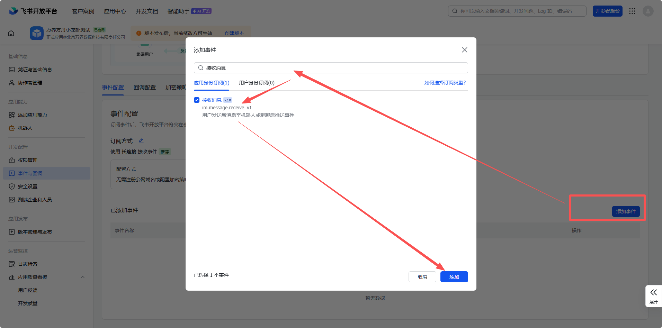Select the 应用身份订阅(1) tab
Screen dimensions: 662x328
pyautogui.click(x=211, y=83)
